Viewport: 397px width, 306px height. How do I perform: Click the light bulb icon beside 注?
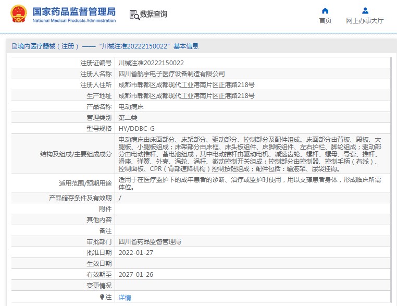tap(102, 297)
